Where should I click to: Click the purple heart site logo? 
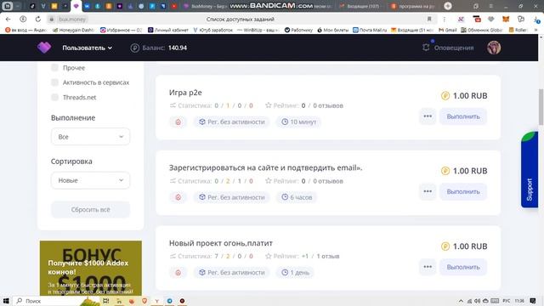click(x=44, y=48)
